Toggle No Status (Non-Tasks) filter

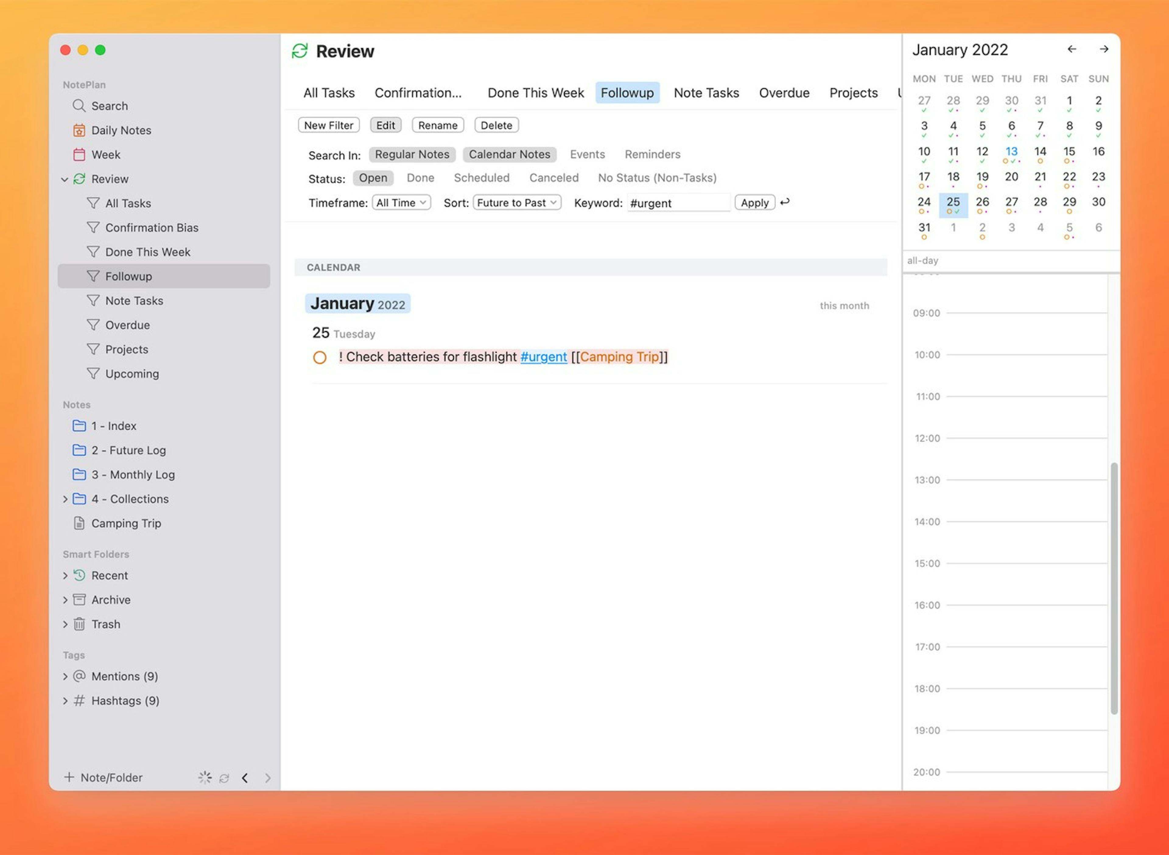tap(657, 178)
